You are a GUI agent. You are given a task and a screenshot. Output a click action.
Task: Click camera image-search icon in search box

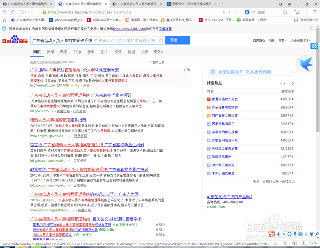point(160,40)
